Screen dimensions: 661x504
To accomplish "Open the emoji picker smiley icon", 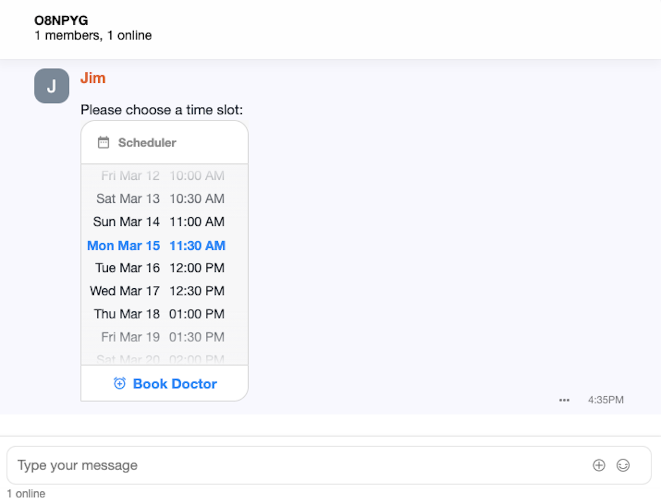I will (623, 465).
